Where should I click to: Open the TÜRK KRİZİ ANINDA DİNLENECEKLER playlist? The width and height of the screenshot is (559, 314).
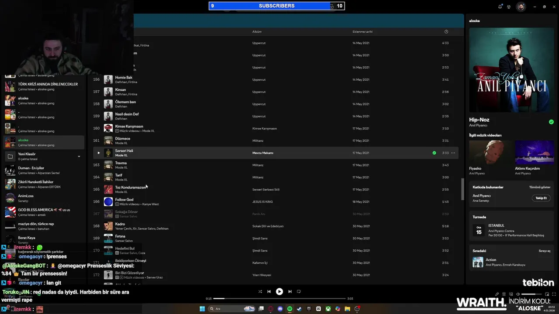[44, 86]
